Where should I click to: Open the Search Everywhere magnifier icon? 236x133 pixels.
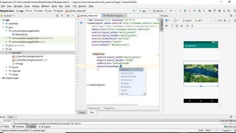[235, 11]
